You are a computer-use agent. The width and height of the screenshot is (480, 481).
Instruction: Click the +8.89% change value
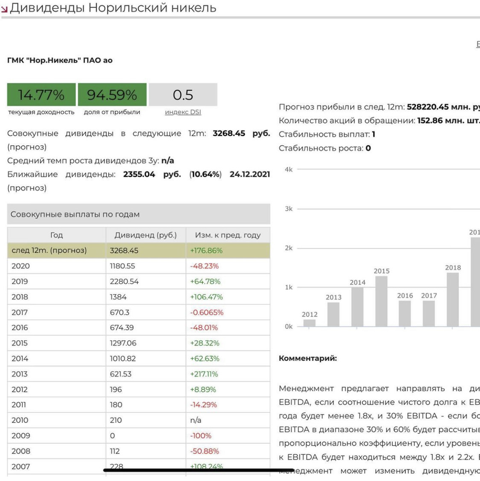pos(203,389)
